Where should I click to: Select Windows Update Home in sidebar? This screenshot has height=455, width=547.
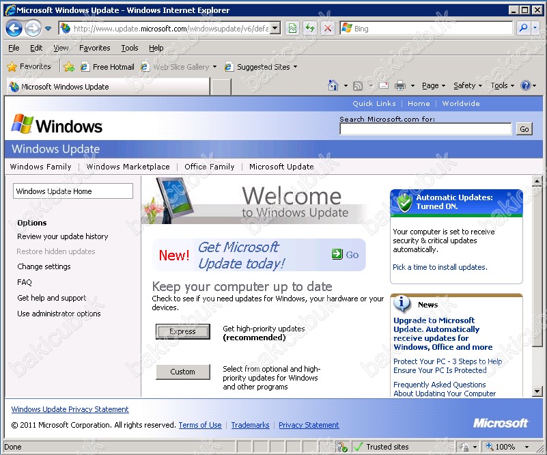tap(73, 191)
